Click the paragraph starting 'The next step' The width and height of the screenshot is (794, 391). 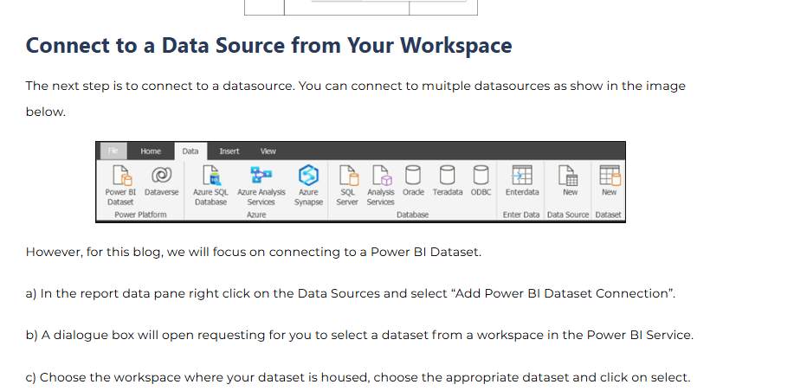tap(356, 99)
